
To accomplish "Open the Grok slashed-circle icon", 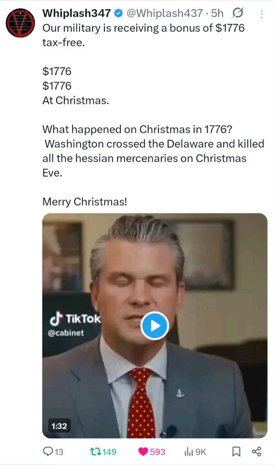I will pyautogui.click(x=237, y=14).
